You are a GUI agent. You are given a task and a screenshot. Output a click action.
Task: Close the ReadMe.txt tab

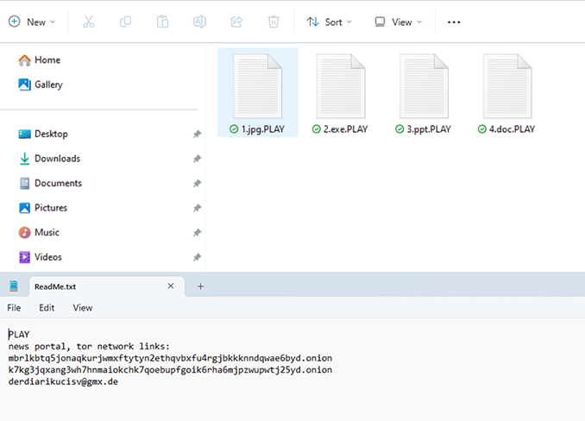coord(172,286)
